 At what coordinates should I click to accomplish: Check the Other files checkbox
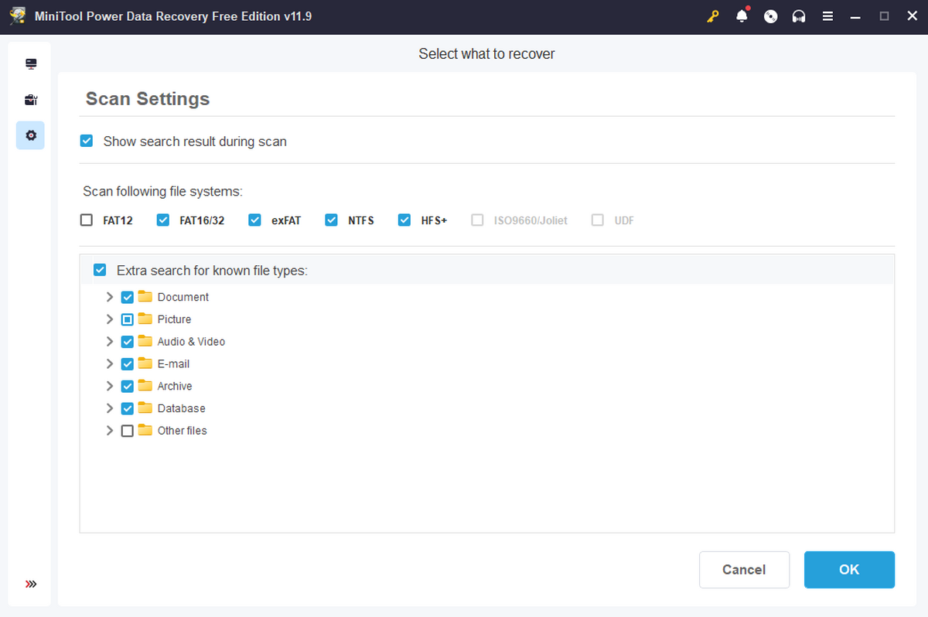click(128, 431)
